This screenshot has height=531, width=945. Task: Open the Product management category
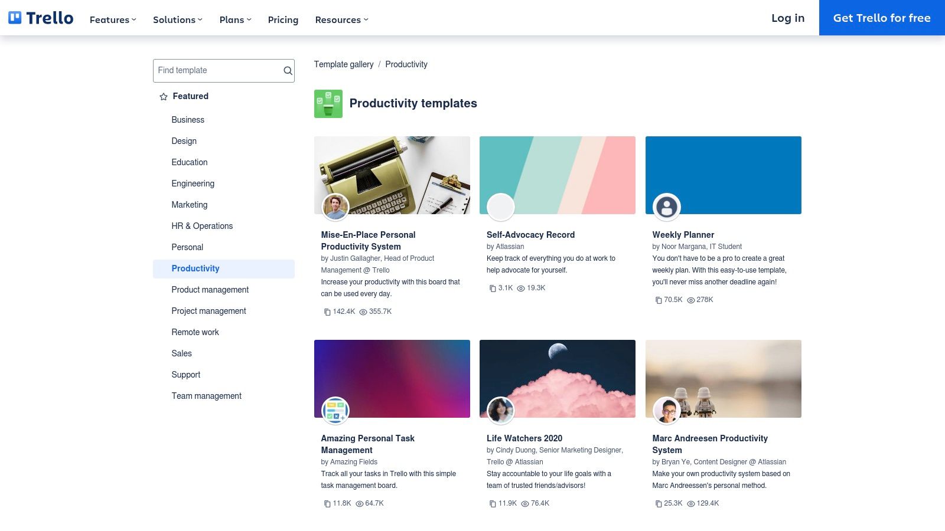210,290
